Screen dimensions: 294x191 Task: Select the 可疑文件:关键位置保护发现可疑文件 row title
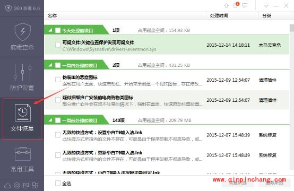click(x=98, y=42)
